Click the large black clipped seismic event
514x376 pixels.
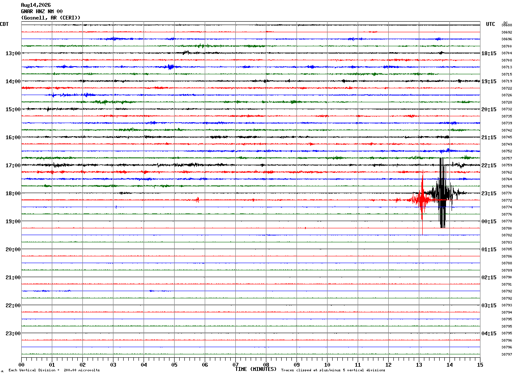pyautogui.click(x=442, y=193)
